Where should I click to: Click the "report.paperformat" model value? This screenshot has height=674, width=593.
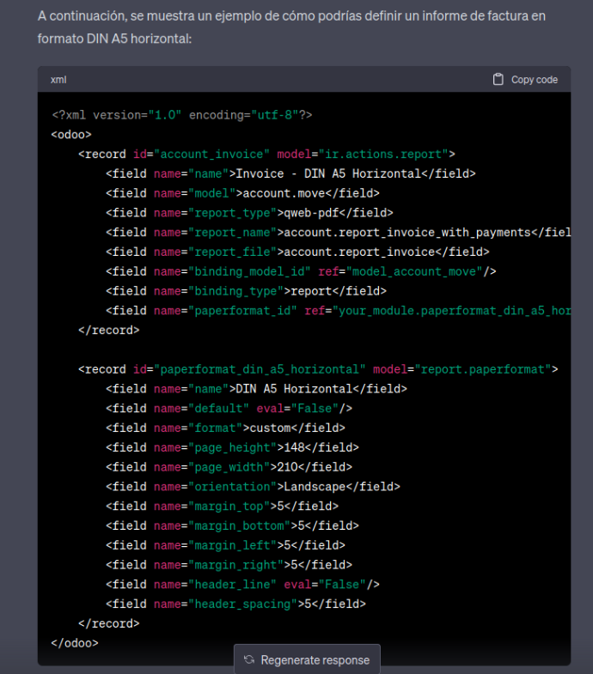coord(482,369)
